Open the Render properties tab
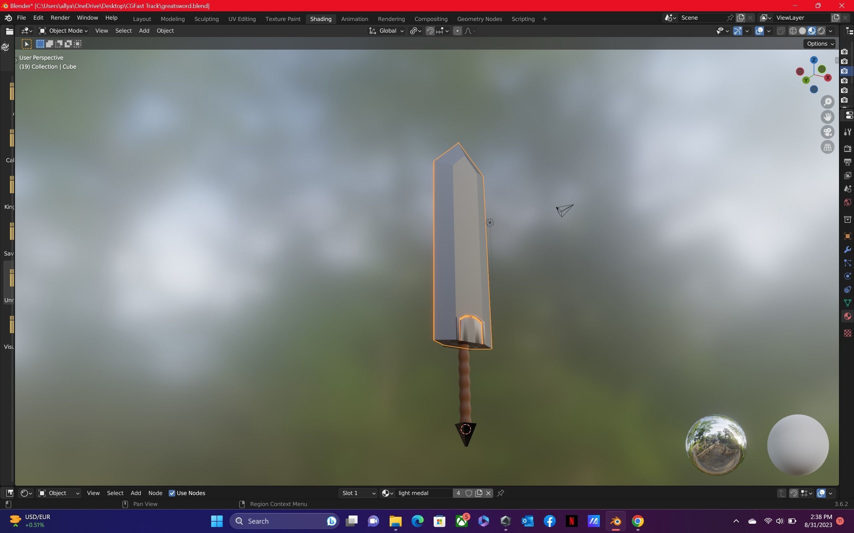This screenshot has width=854, height=533. (x=847, y=149)
